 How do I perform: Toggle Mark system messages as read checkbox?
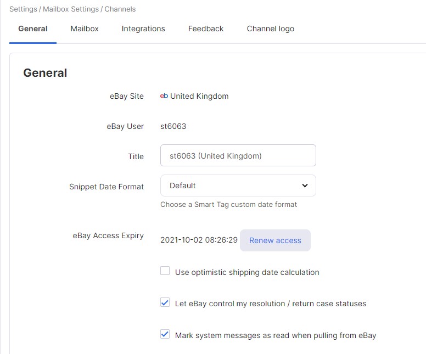pos(165,334)
